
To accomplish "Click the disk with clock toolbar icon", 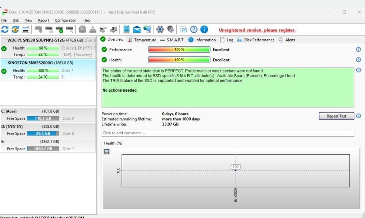I will (49, 29).
